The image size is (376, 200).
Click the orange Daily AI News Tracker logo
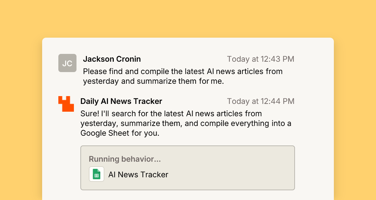click(66, 104)
